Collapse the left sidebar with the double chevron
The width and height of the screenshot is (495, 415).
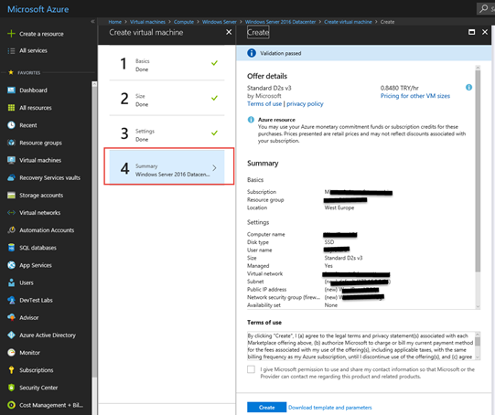(x=92, y=21)
